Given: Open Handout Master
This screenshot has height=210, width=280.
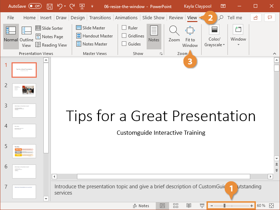Looking at the screenshot, I should coord(94,36).
